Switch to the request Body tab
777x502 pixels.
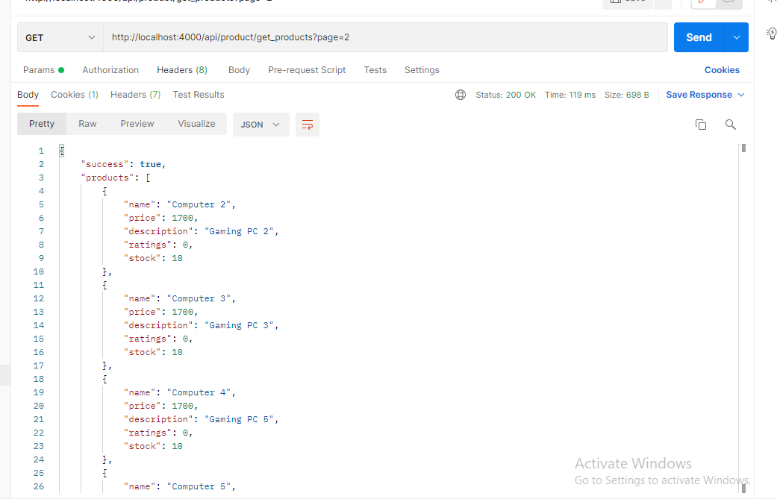(239, 70)
